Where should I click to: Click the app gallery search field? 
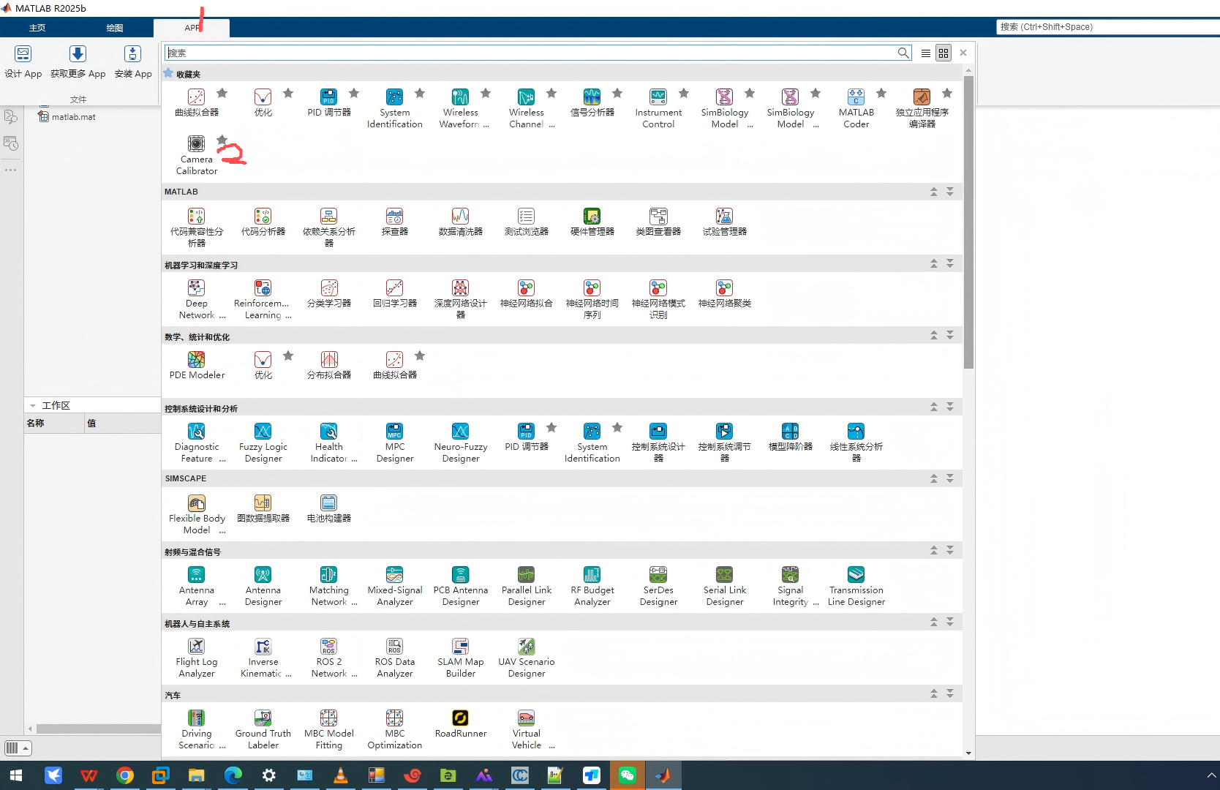538,53
